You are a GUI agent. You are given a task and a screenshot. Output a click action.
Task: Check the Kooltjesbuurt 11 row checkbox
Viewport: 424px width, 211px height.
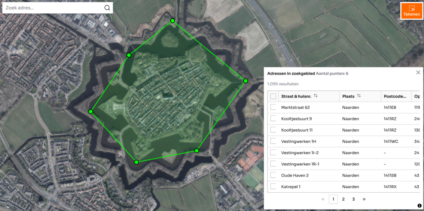pyautogui.click(x=273, y=130)
